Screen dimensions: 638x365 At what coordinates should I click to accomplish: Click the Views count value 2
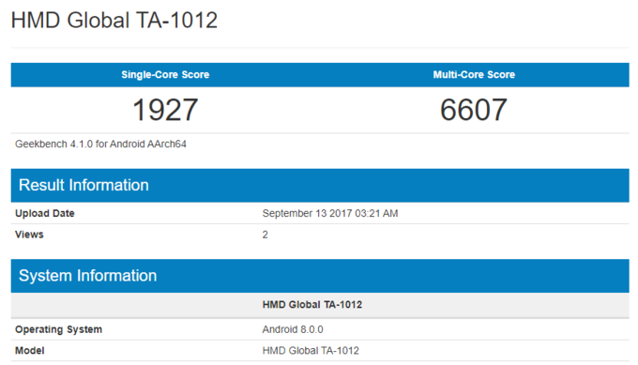(265, 235)
